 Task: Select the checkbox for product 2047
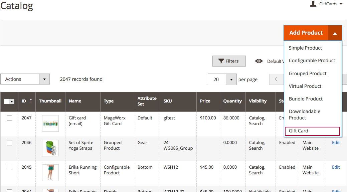tap(9, 118)
